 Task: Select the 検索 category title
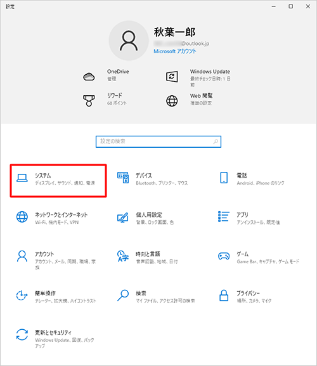(x=141, y=293)
